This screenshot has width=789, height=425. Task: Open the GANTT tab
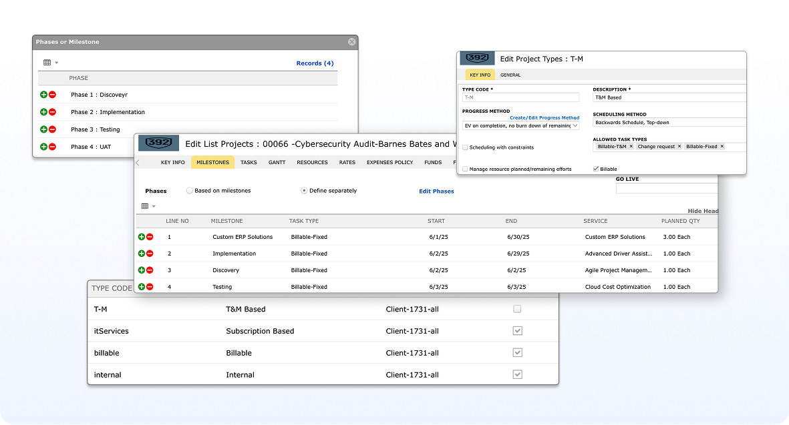(x=277, y=162)
